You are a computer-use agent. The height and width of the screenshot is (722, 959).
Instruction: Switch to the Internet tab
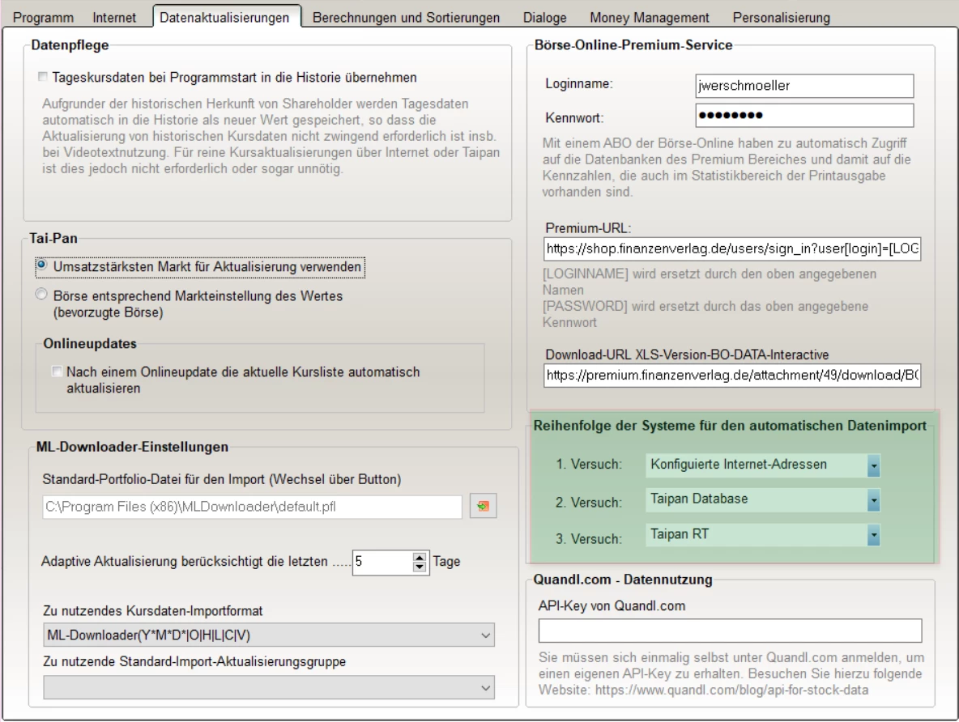114,18
